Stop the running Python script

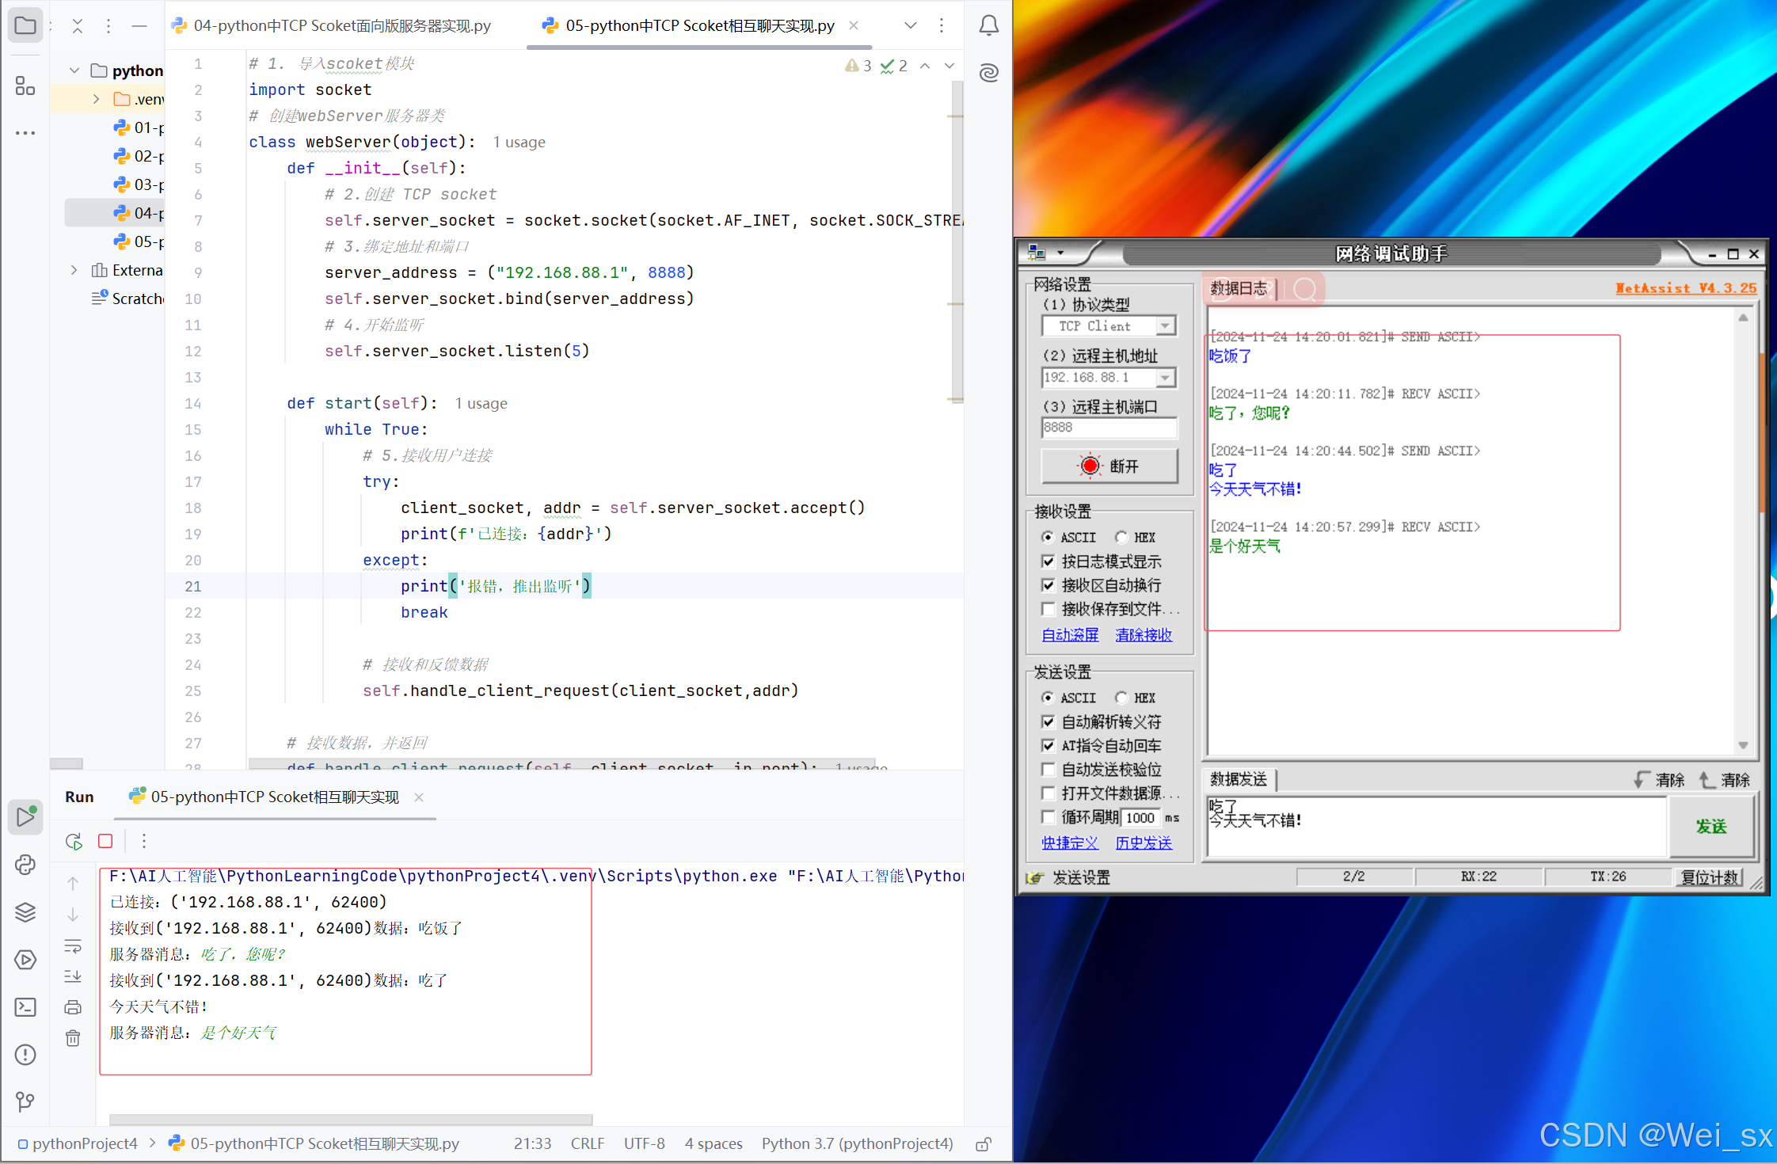105,841
